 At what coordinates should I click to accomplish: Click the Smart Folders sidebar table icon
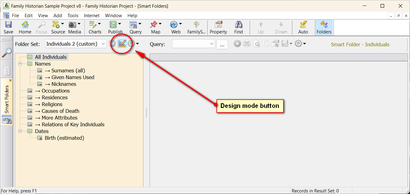coord(7,120)
